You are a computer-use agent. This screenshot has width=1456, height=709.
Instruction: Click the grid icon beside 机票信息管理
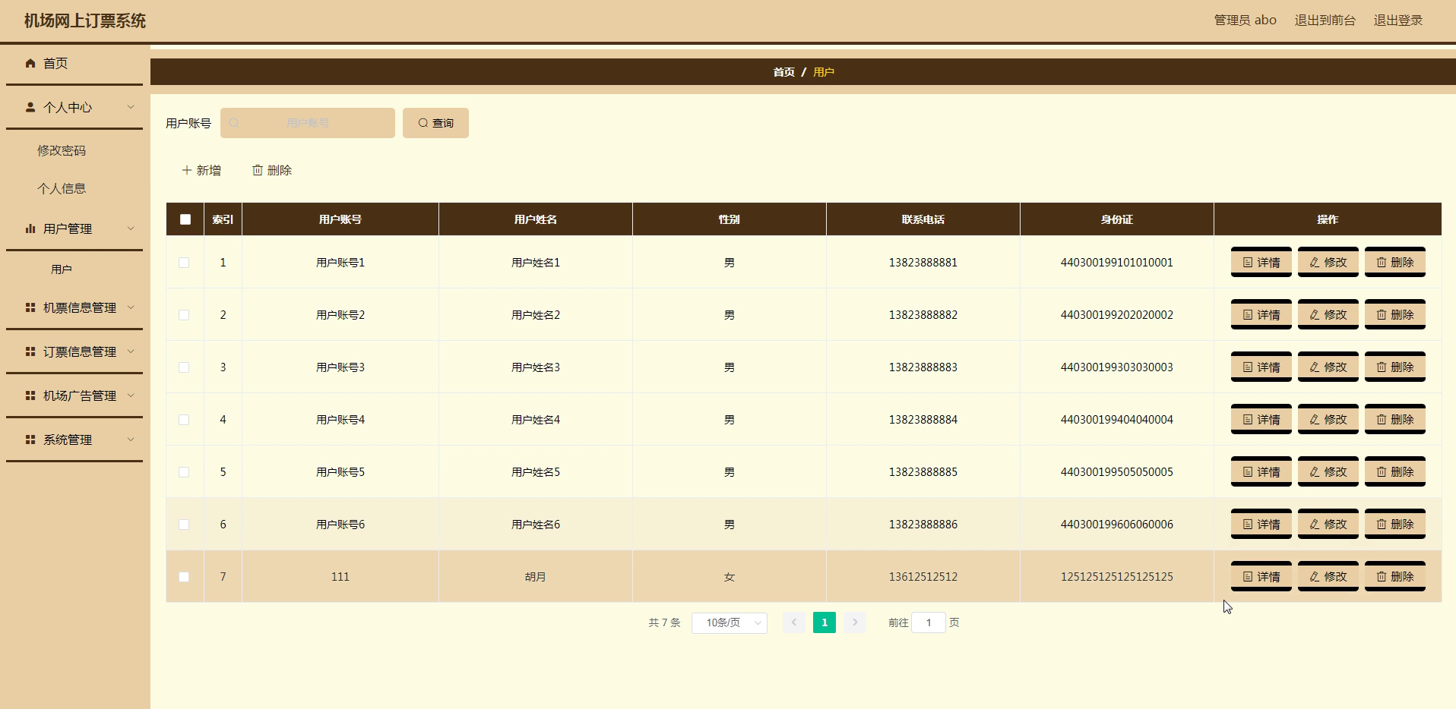[x=30, y=307]
